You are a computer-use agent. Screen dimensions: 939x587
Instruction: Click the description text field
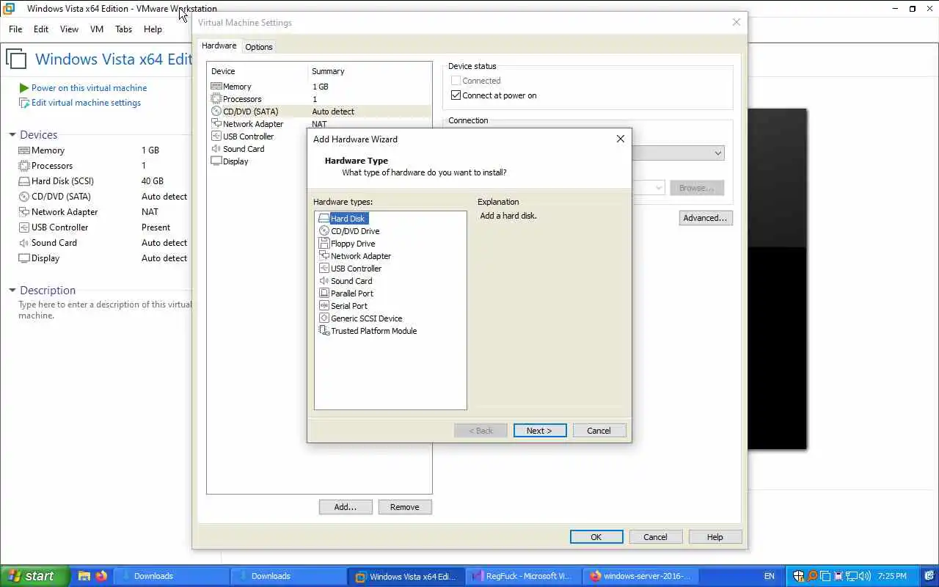[x=104, y=310]
